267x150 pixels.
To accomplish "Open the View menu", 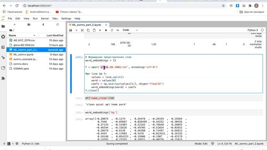I will (x=26, y=18).
